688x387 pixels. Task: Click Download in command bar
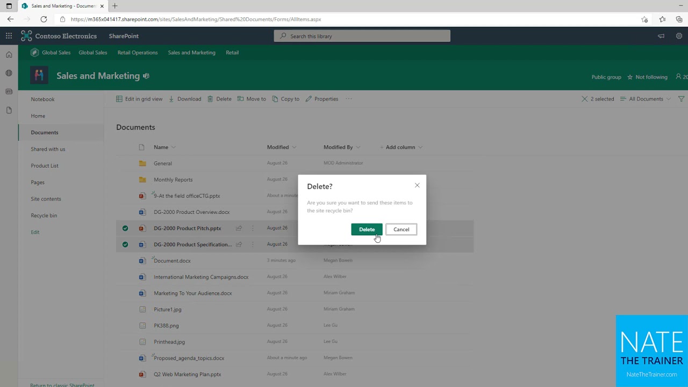coord(185,99)
